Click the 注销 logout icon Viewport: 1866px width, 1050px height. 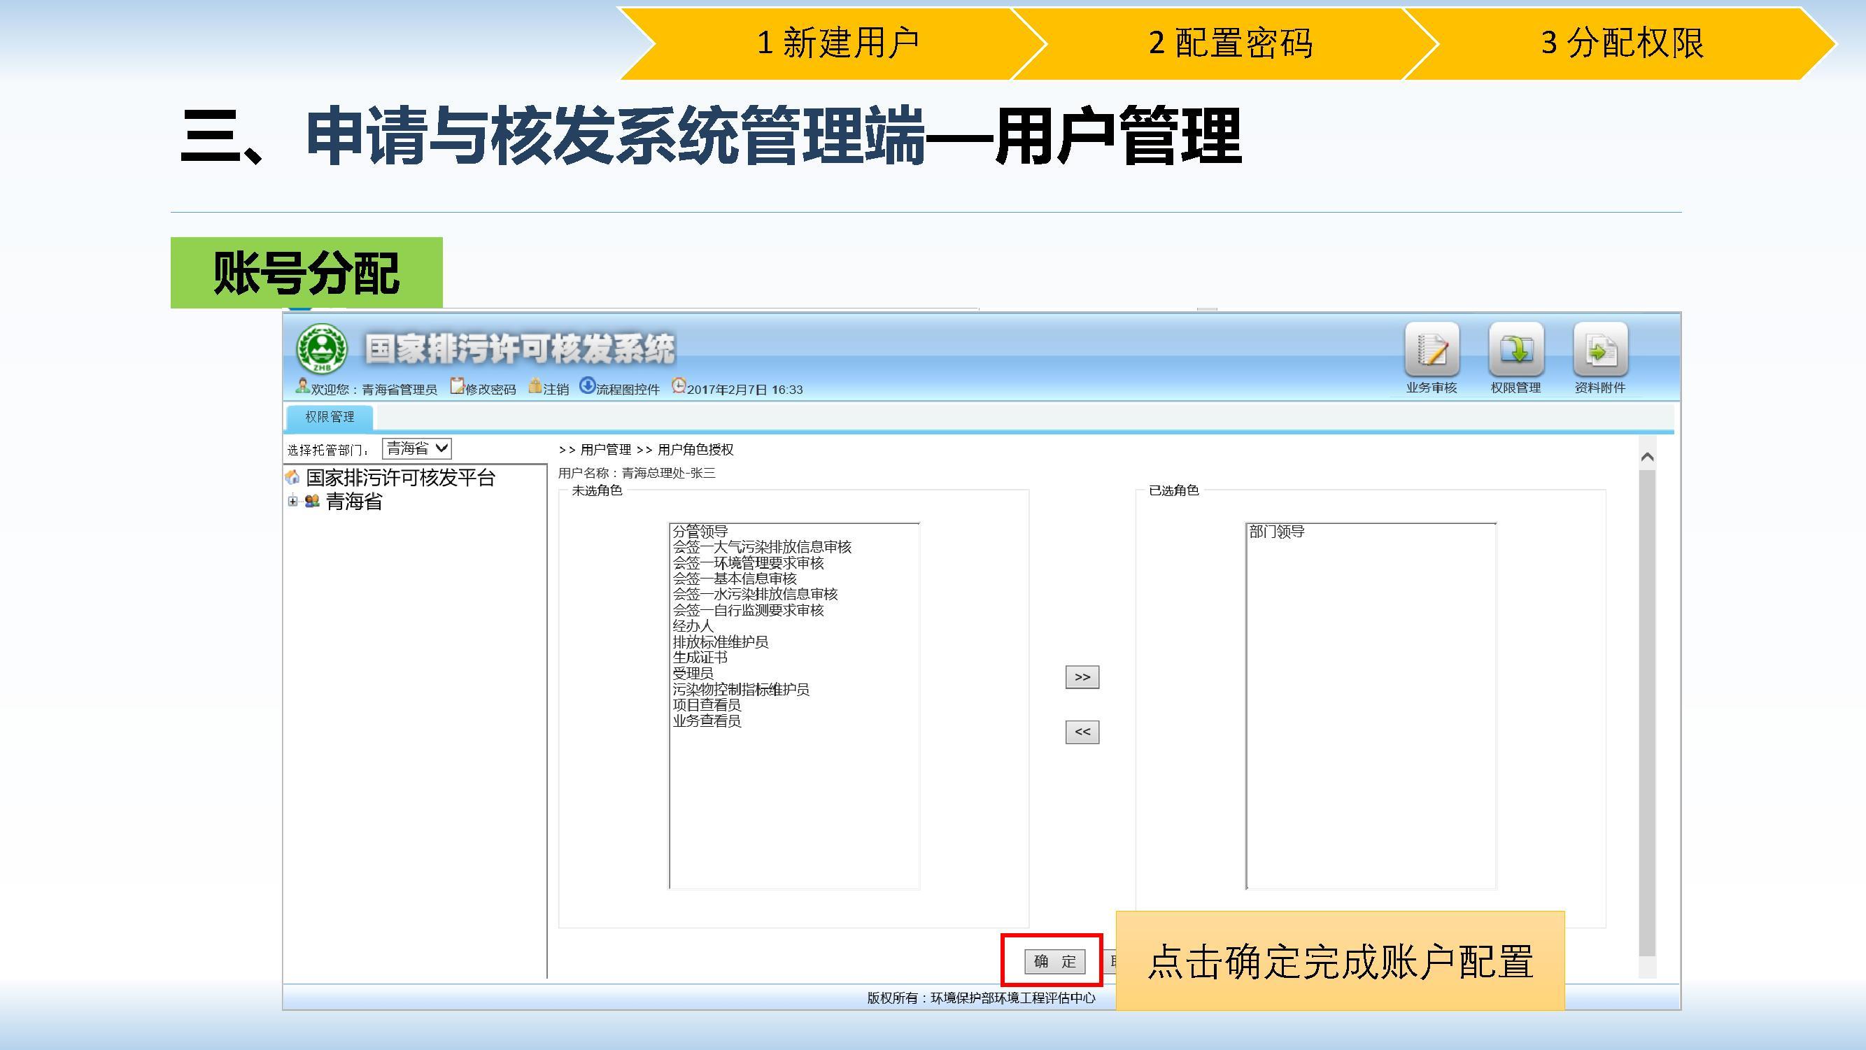535,387
